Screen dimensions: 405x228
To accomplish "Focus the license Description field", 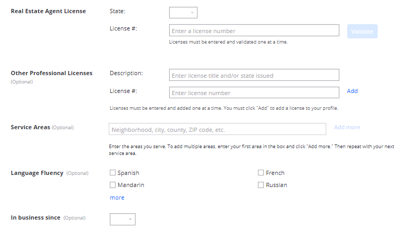I will coord(254,75).
